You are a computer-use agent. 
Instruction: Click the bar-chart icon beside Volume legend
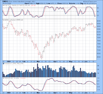click(4, 64)
